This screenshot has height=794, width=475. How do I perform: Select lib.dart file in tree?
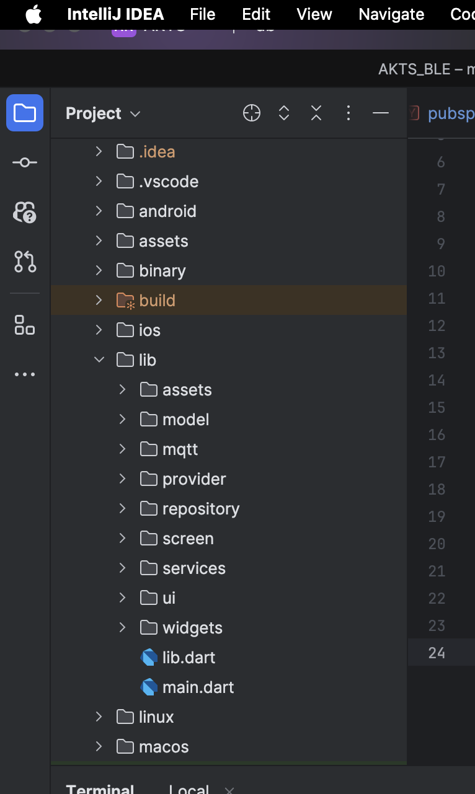point(189,657)
